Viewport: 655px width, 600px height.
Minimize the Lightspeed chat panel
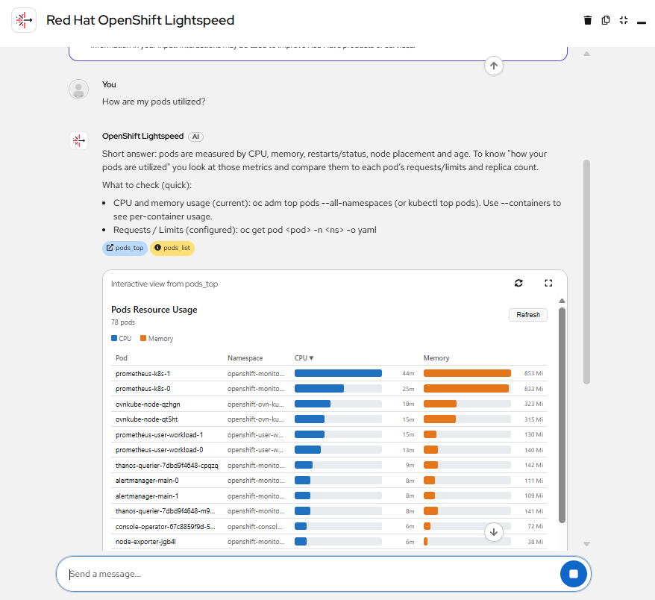click(642, 21)
